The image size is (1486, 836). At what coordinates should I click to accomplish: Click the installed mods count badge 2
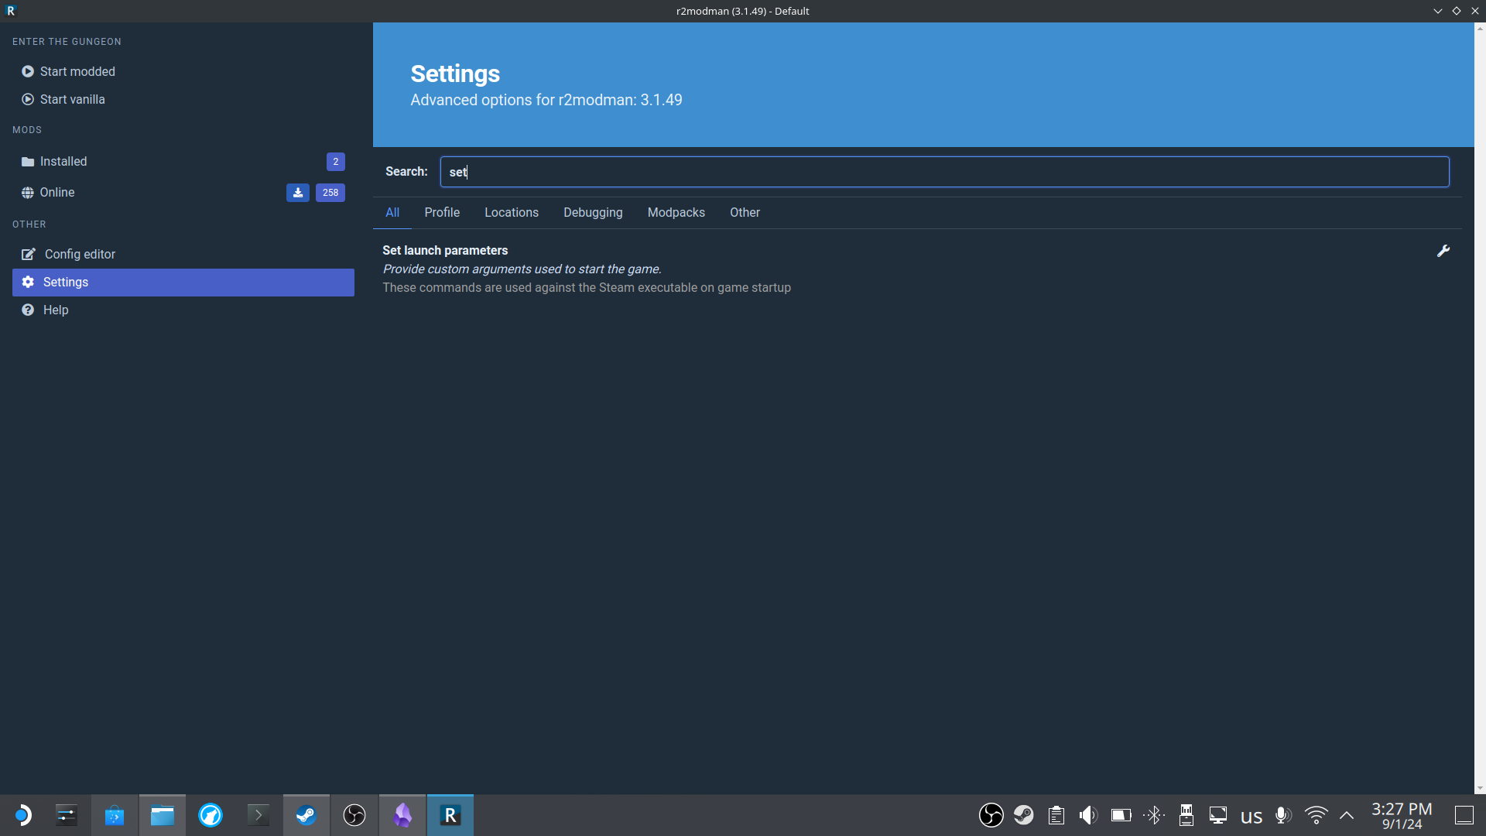335,161
